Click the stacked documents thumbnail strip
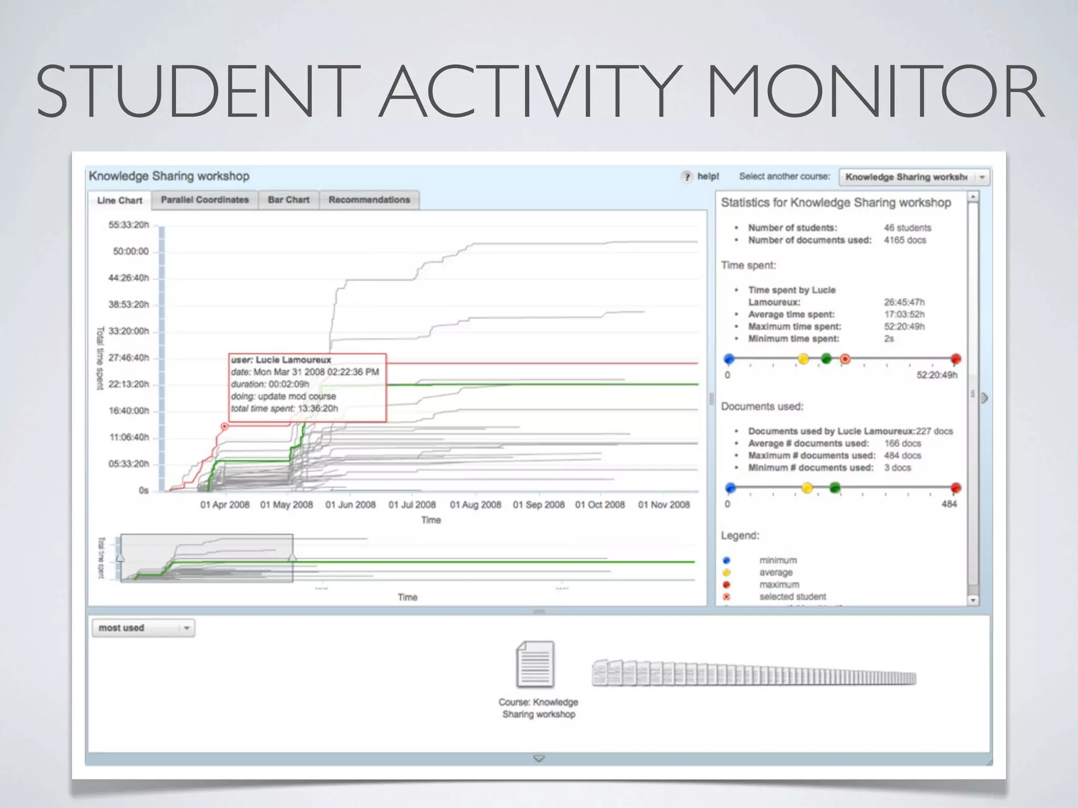 (754, 673)
